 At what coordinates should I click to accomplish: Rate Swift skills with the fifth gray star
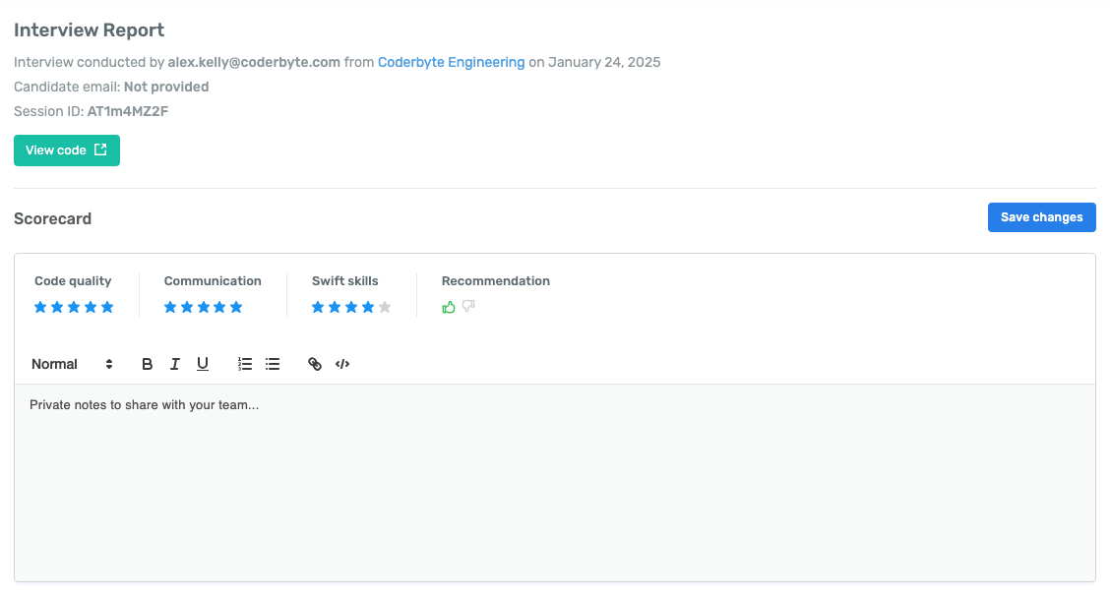click(385, 307)
